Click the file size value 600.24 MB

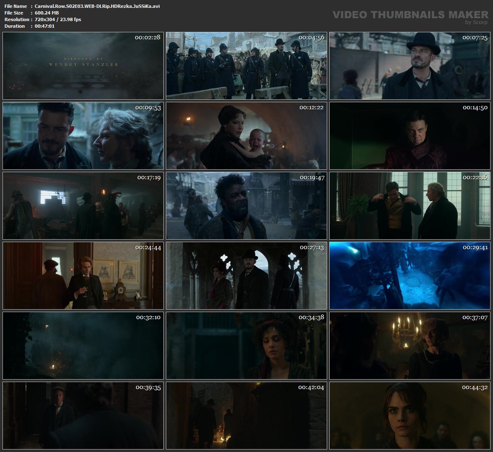point(47,13)
